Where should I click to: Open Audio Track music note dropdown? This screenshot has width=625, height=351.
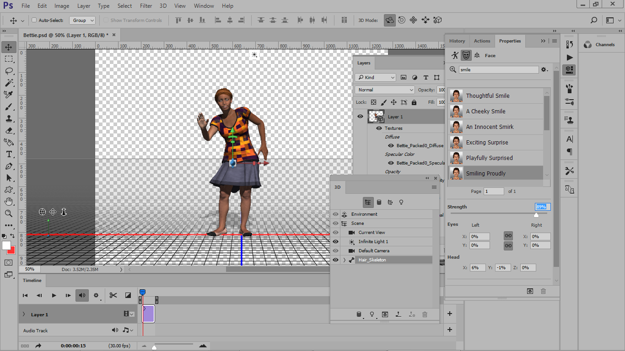pyautogui.click(x=129, y=330)
